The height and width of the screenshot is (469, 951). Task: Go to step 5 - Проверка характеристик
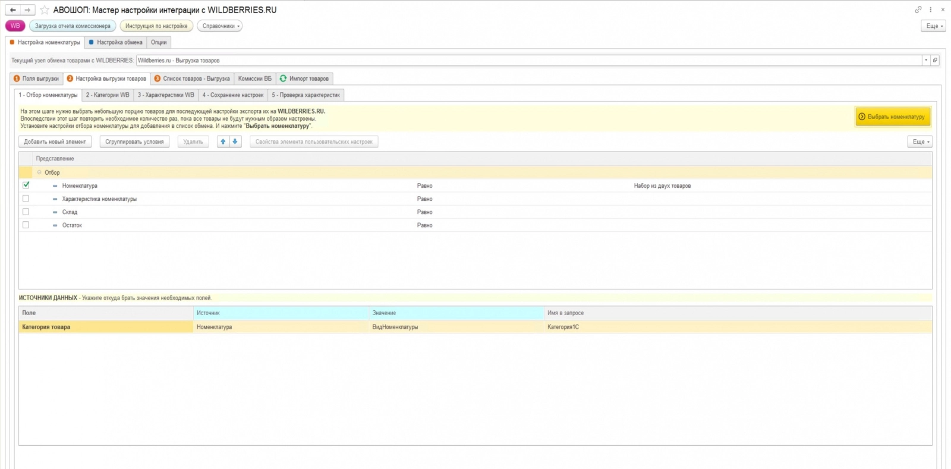(x=306, y=95)
